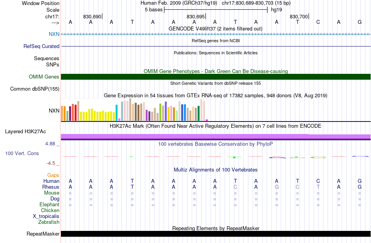
Task: Select the Chicken species label
Action: click(50, 210)
